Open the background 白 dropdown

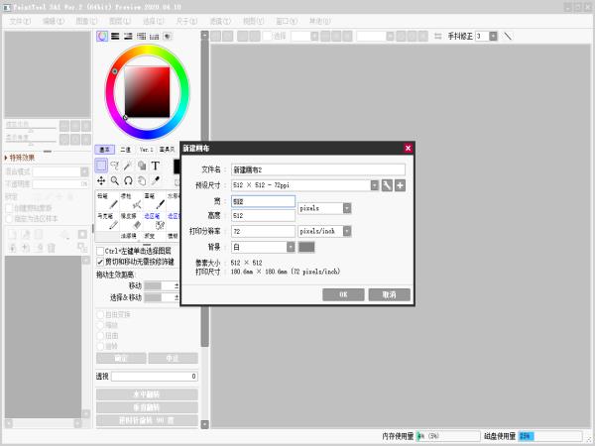coord(290,247)
